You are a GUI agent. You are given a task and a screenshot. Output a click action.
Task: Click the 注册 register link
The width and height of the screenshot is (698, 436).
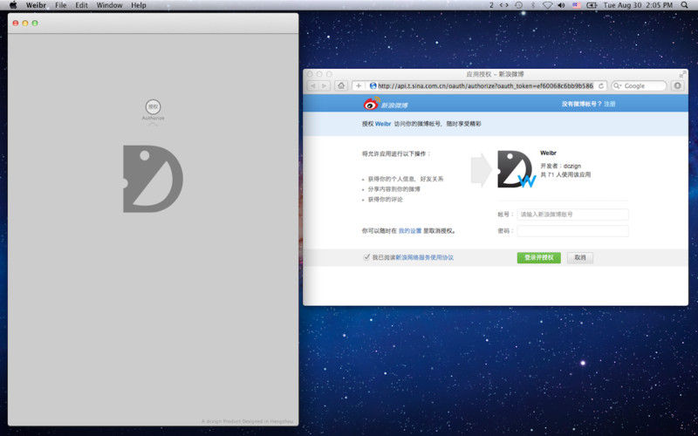pyautogui.click(x=609, y=104)
